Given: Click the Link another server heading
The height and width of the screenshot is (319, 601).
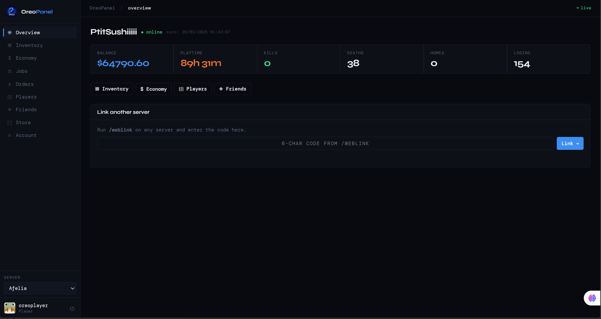Looking at the screenshot, I should point(123,112).
